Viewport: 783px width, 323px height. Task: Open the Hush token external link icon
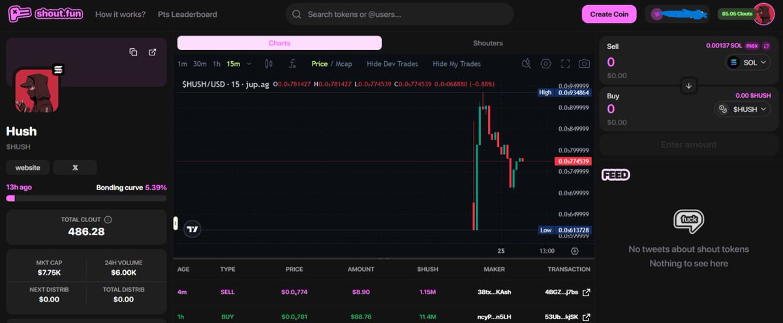coord(152,52)
